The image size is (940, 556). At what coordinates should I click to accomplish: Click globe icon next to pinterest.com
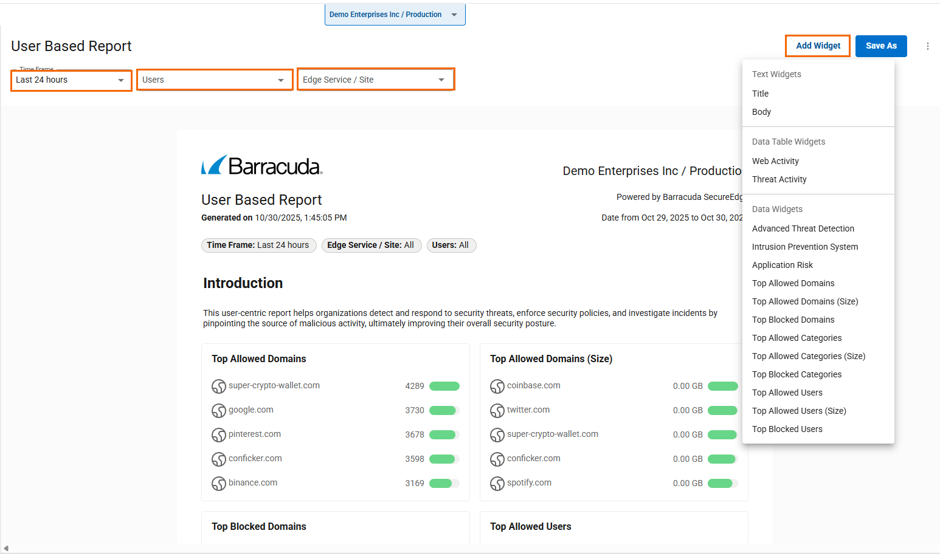click(x=219, y=435)
